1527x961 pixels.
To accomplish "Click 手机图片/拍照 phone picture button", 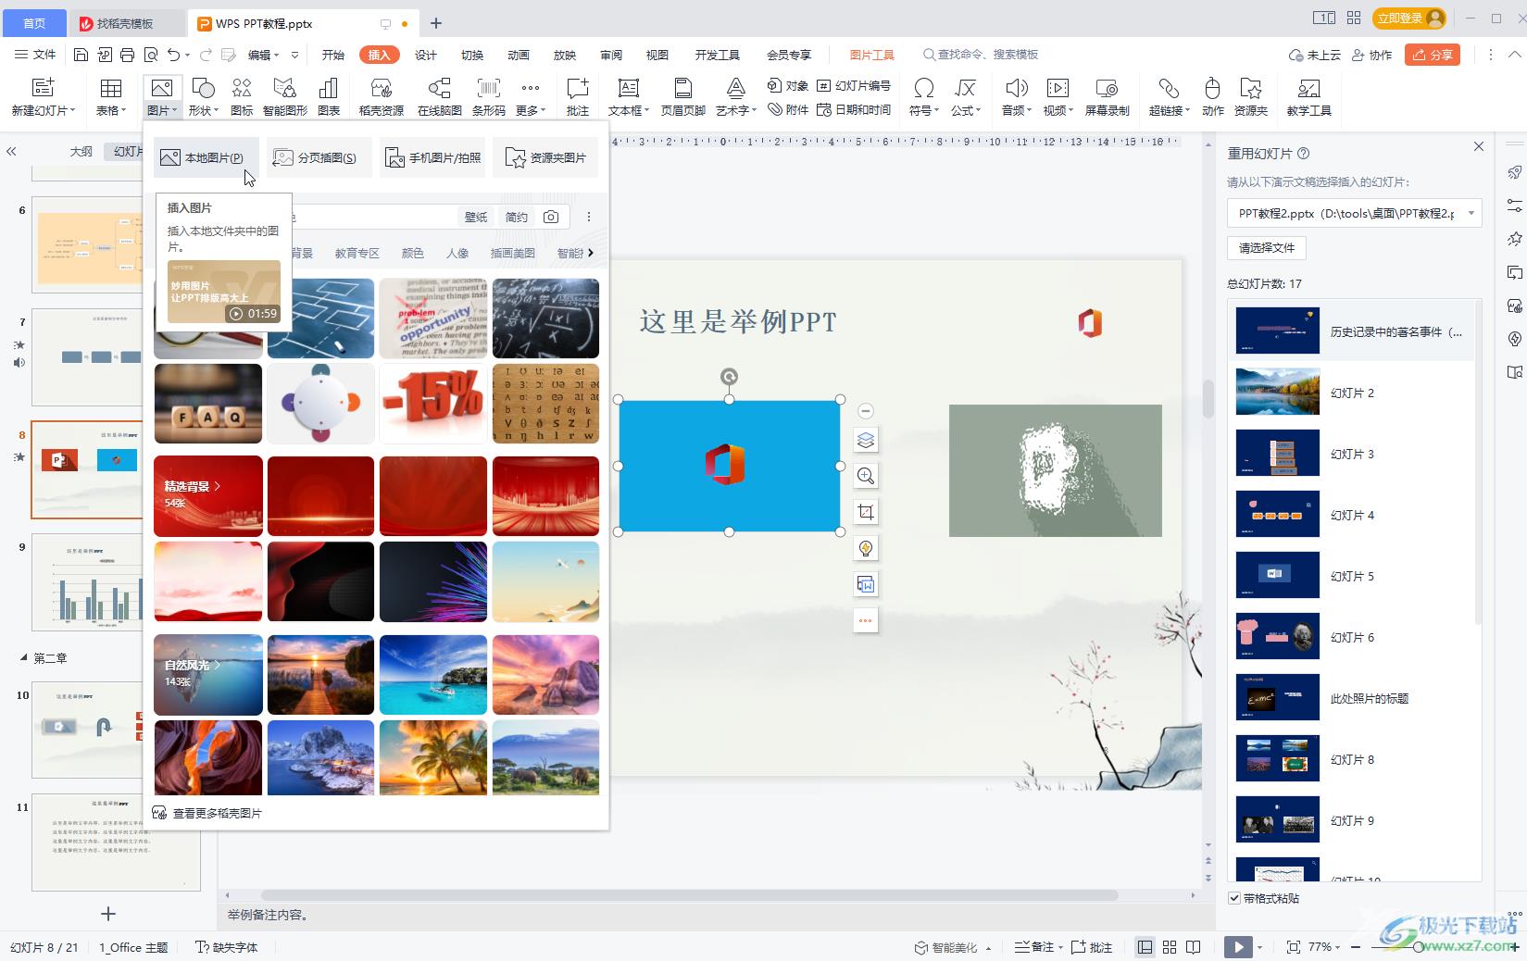I will [x=432, y=157].
